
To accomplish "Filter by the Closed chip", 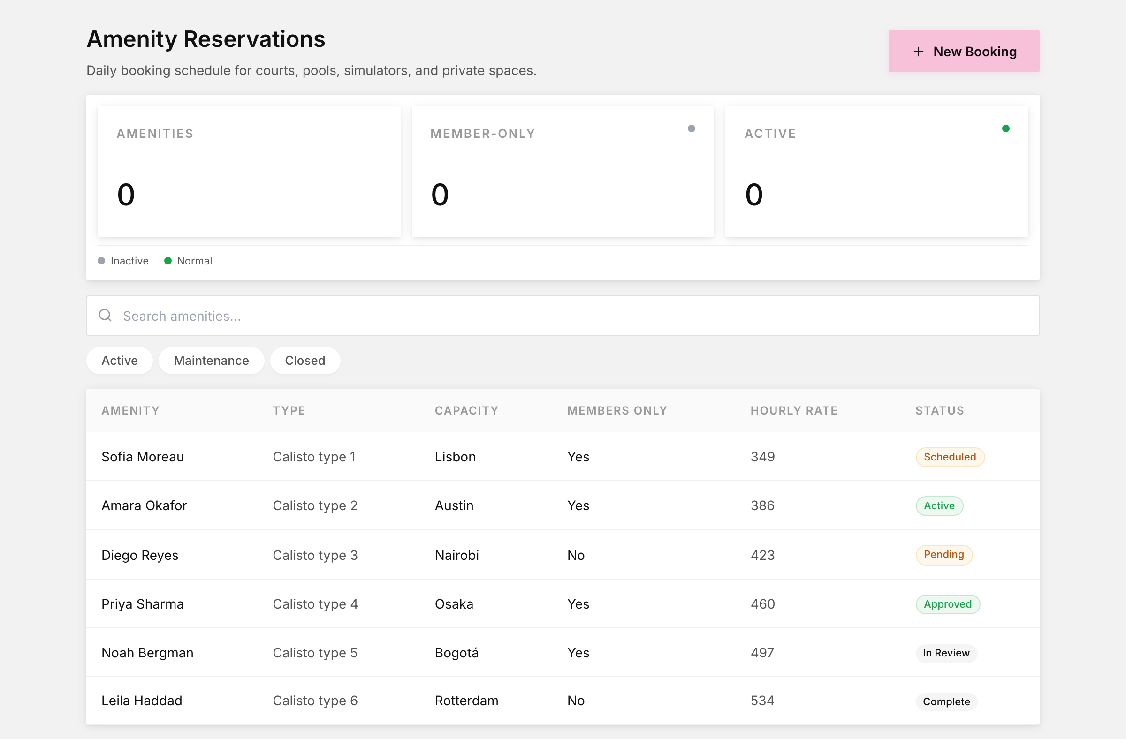I will [304, 361].
